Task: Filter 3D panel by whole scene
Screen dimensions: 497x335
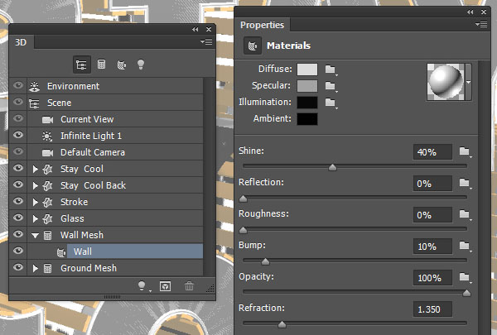Action: pyautogui.click(x=82, y=65)
